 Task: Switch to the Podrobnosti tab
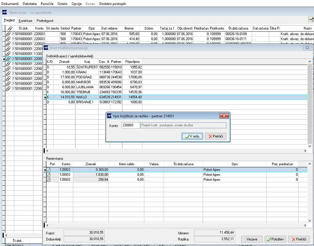click(45, 20)
